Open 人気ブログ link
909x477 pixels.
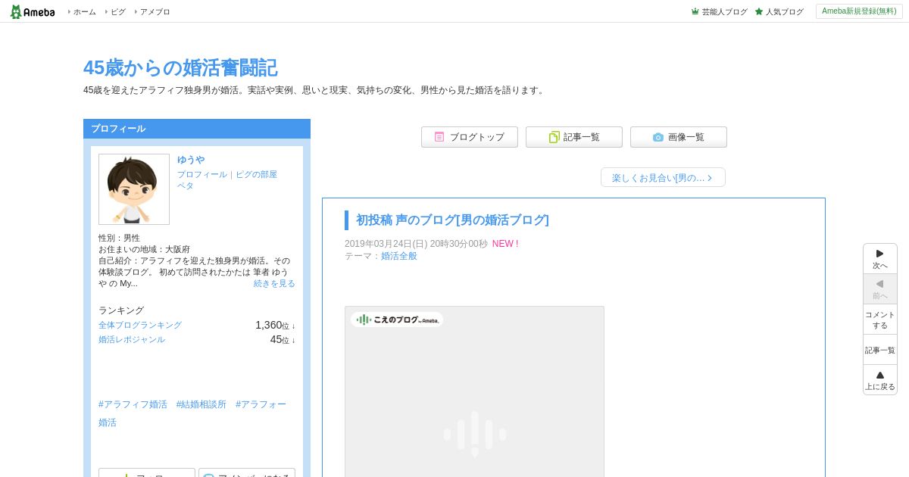click(784, 12)
